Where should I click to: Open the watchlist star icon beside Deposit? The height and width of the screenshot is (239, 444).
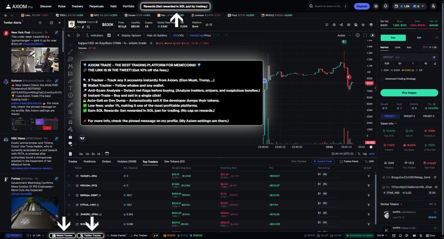(x=376, y=6)
